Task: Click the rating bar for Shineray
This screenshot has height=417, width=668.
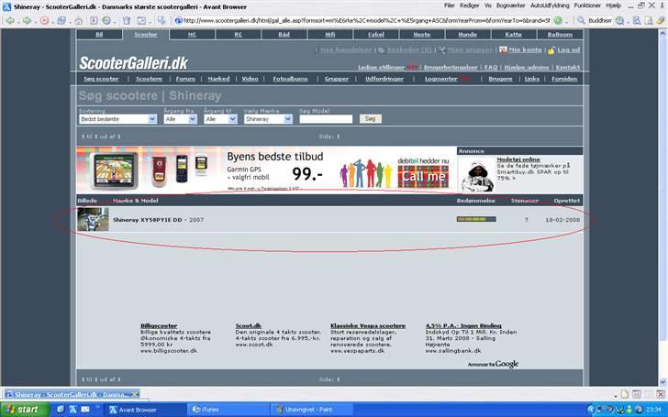Action: click(x=476, y=220)
